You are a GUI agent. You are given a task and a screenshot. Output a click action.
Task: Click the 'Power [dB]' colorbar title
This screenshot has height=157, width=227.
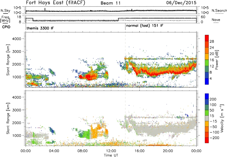click(217, 60)
